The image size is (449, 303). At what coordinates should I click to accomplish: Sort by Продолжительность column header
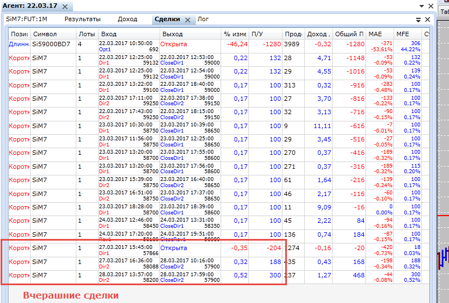(293, 34)
